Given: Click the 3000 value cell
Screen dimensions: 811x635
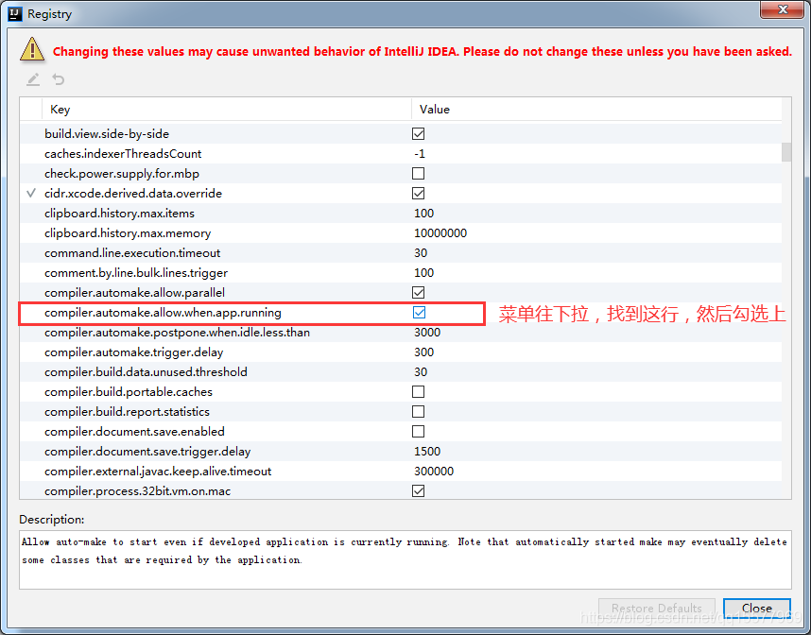Looking at the screenshot, I should 427,333.
